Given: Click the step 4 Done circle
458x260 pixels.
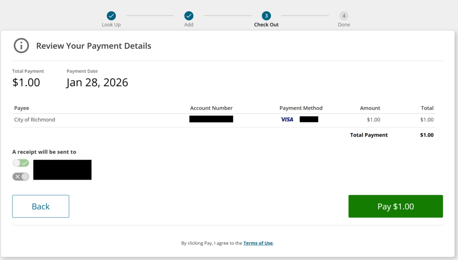Looking at the screenshot, I should pyautogui.click(x=343, y=16).
